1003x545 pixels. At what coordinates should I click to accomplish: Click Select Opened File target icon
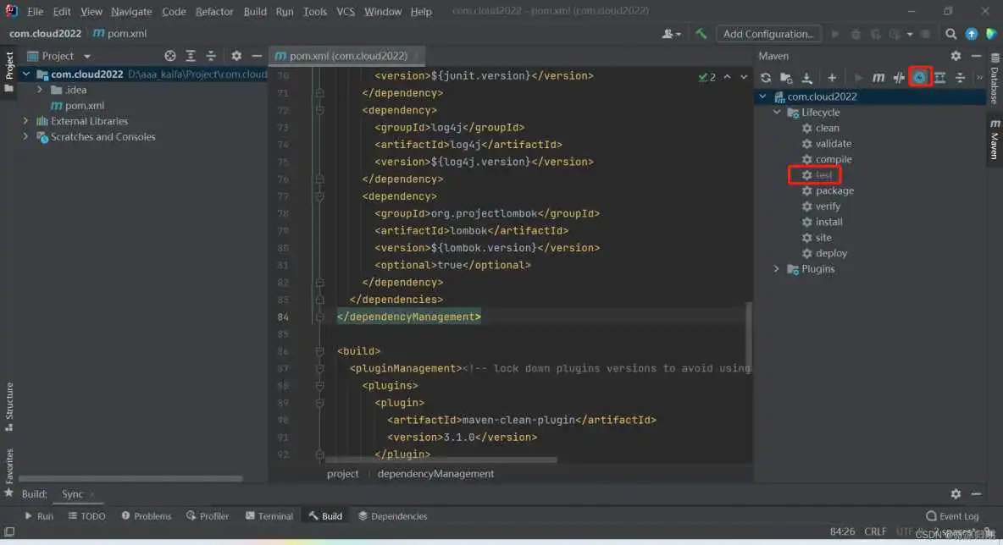(x=170, y=56)
